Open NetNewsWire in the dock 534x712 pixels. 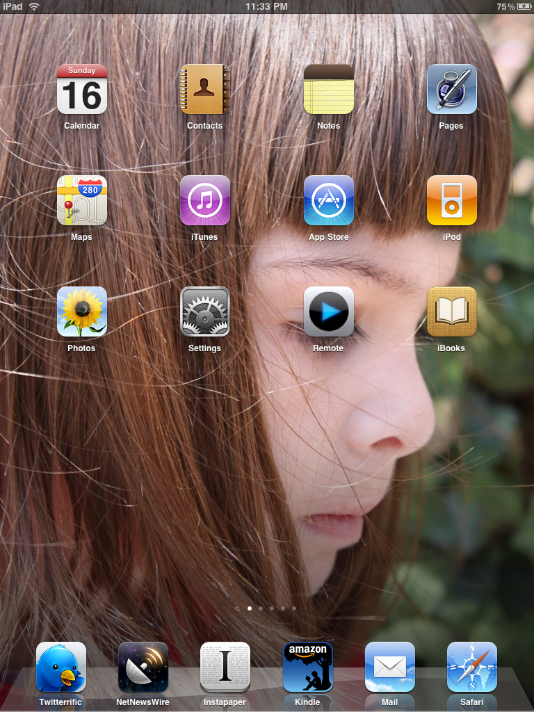(143, 667)
